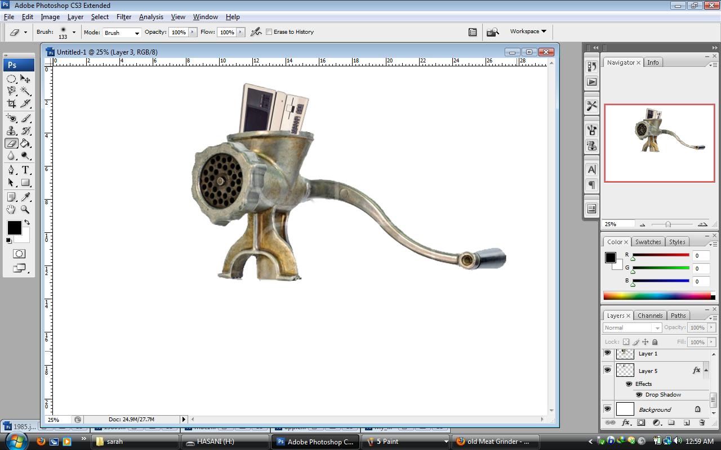Open the layer Fill arrow

click(711, 342)
